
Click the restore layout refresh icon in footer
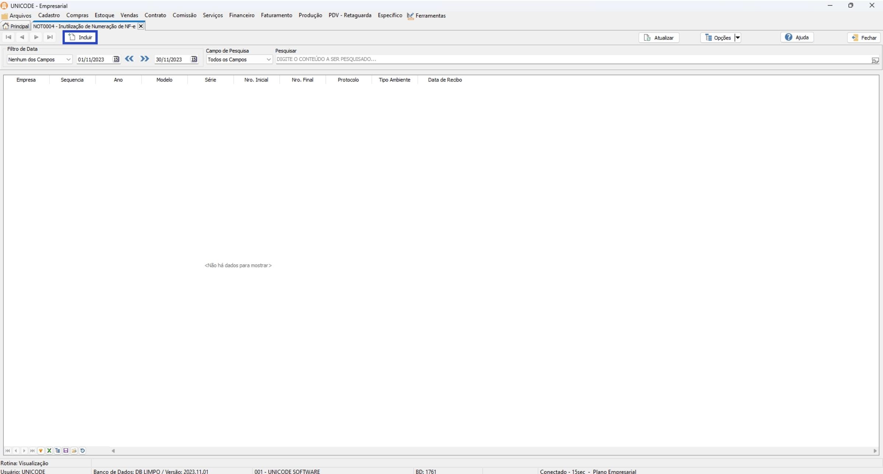[x=83, y=450]
